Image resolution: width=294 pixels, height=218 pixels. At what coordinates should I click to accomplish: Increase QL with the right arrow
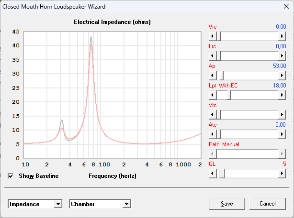coord(282,174)
